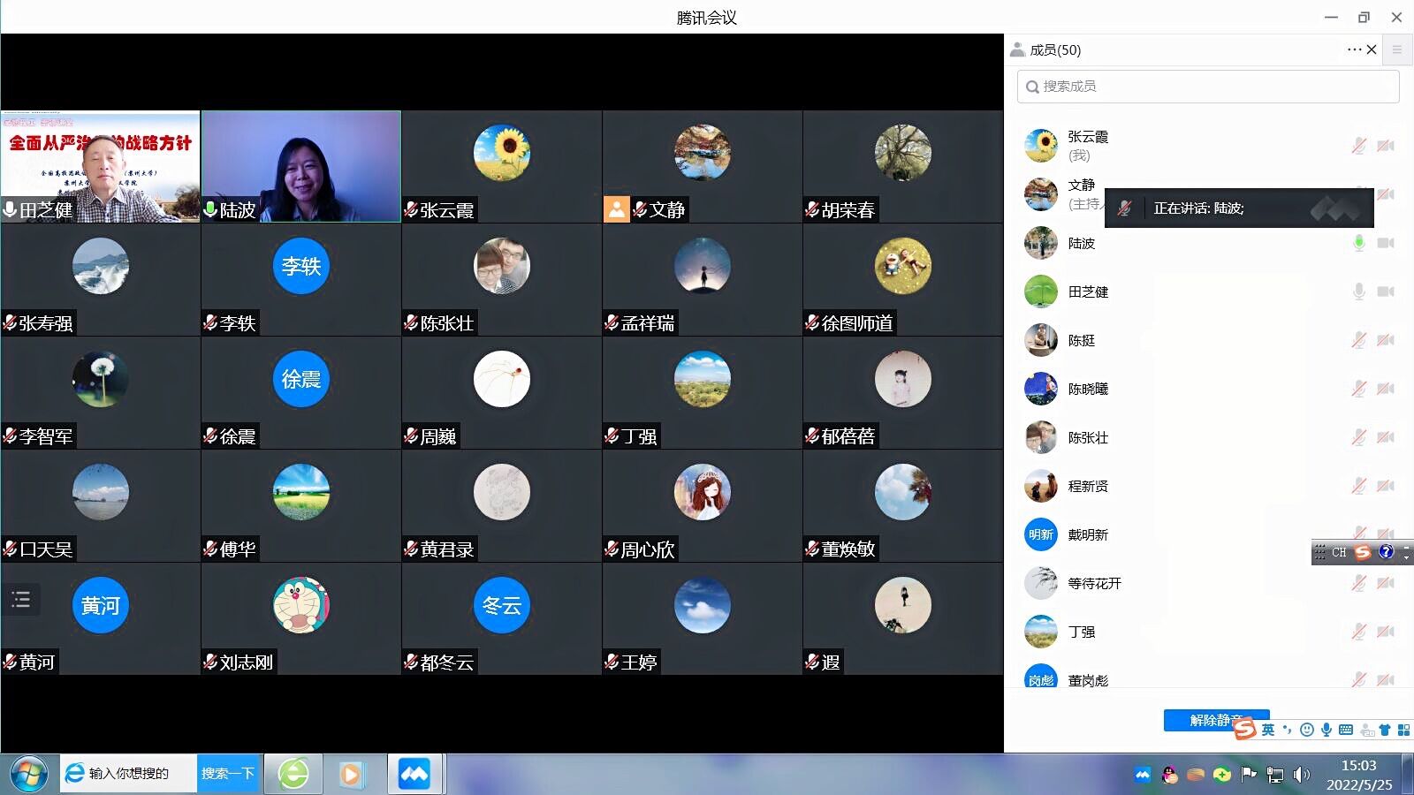Toggle 陆波's camera icon in members list
Screen dimensions: 1414x795
click(1386, 243)
